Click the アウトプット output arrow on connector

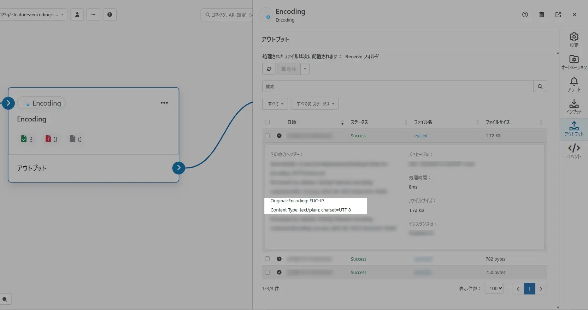179,168
